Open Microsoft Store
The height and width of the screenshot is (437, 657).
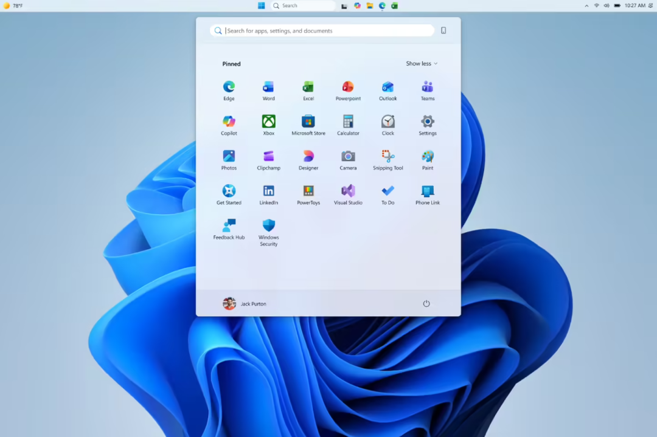[308, 126]
